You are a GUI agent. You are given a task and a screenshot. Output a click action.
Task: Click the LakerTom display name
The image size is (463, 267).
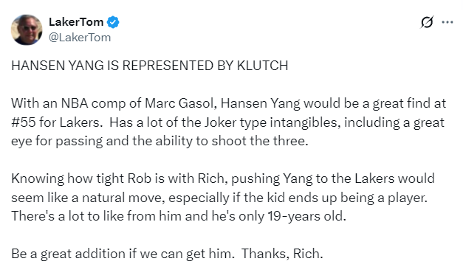(x=76, y=22)
